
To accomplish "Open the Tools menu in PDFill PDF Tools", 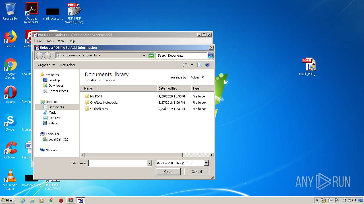I will pyautogui.click(x=50, y=41).
